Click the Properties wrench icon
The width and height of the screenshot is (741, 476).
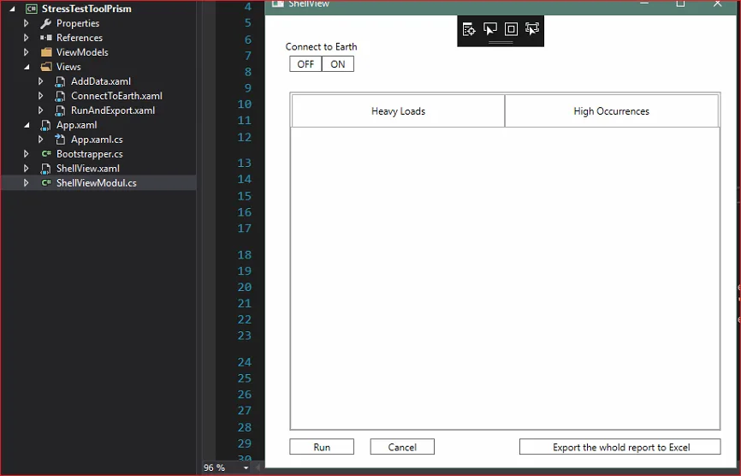pyautogui.click(x=46, y=23)
